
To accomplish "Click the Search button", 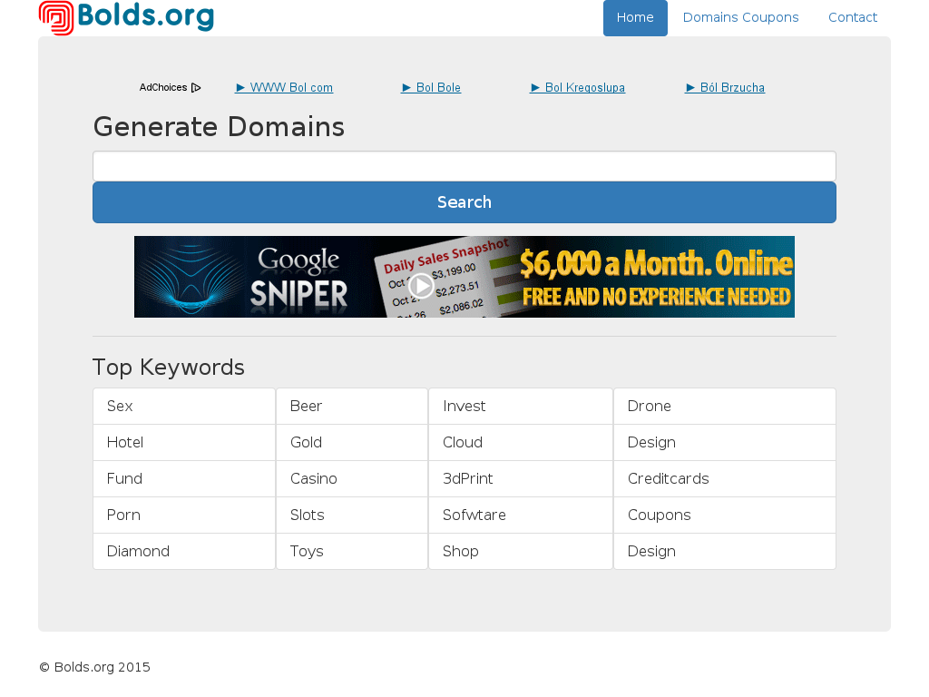I will [464, 202].
